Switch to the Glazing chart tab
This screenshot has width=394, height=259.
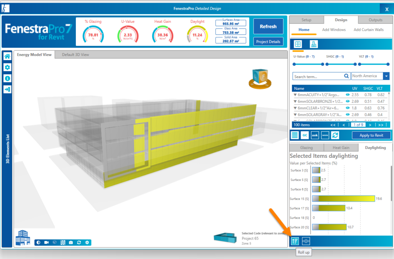pyautogui.click(x=306, y=148)
